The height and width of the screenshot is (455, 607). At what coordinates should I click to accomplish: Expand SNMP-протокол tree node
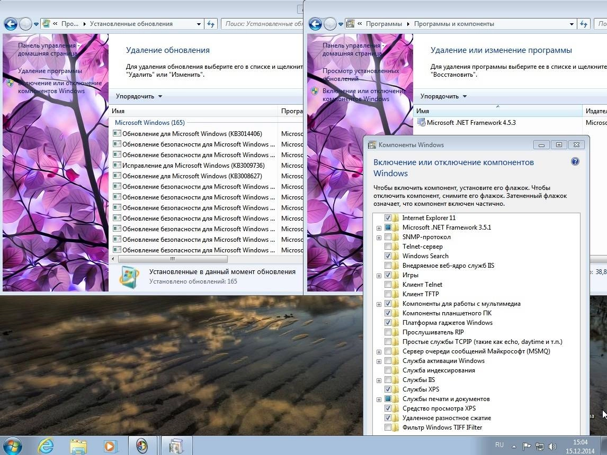pos(379,238)
